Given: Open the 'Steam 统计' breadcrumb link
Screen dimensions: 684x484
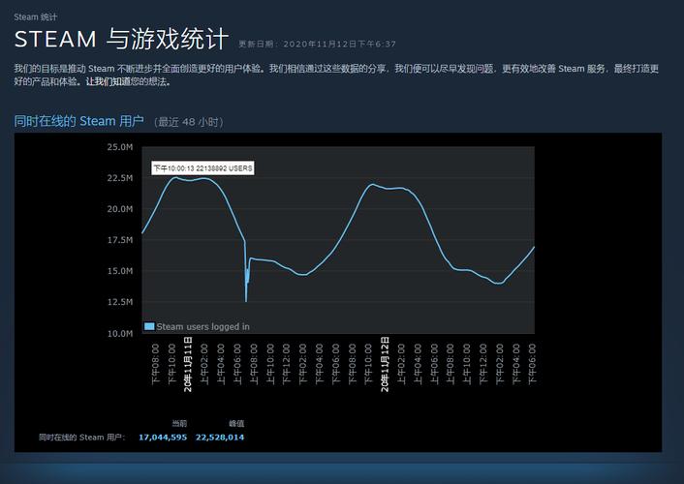Looking at the screenshot, I should point(35,17).
